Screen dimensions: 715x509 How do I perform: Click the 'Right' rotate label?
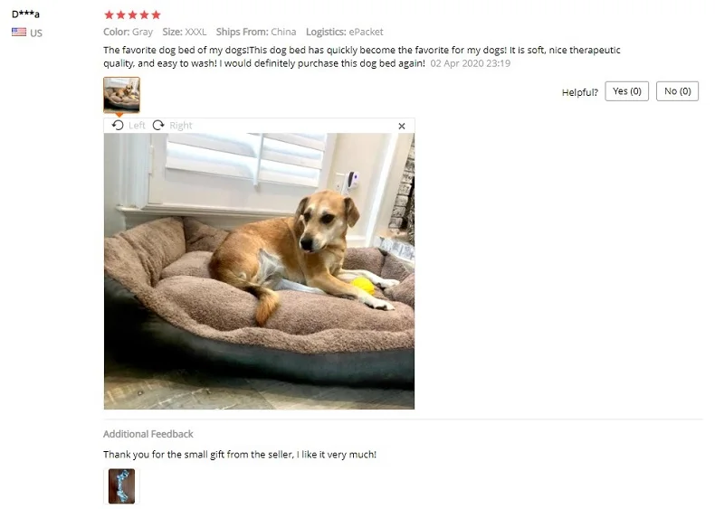tap(181, 126)
